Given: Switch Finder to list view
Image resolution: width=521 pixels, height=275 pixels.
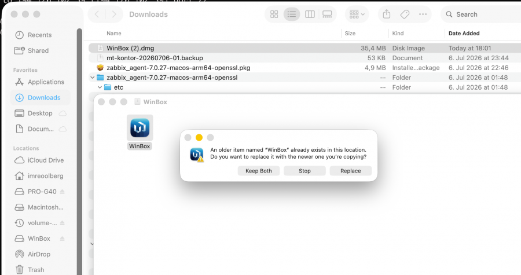Looking at the screenshot, I should point(292,14).
